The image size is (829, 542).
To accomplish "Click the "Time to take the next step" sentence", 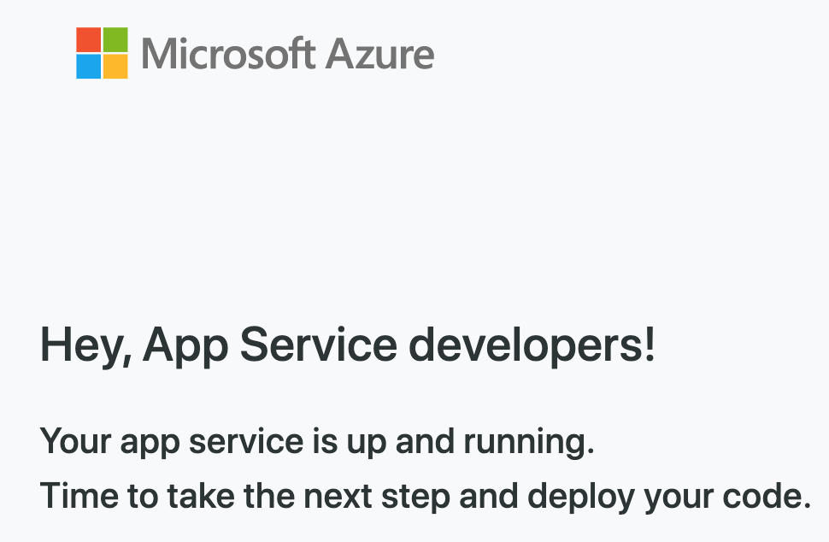I will click(425, 496).
